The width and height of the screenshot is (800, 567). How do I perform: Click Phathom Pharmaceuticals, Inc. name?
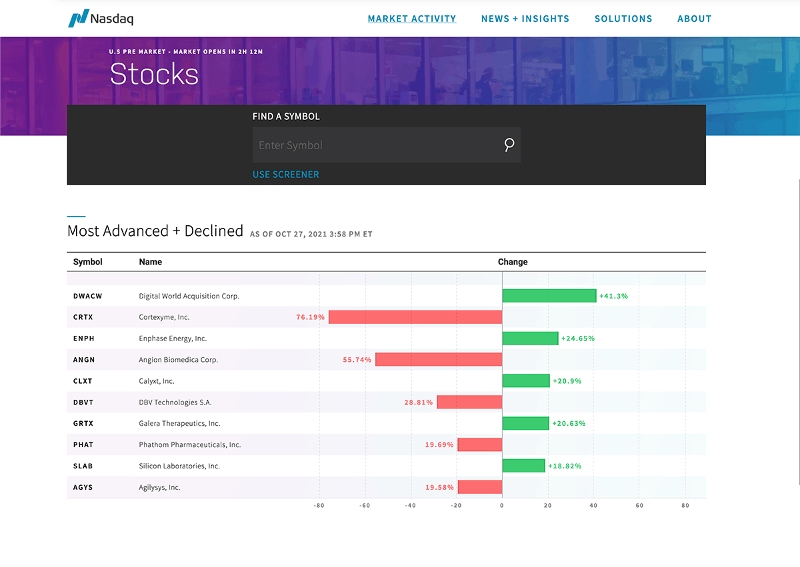pos(190,444)
